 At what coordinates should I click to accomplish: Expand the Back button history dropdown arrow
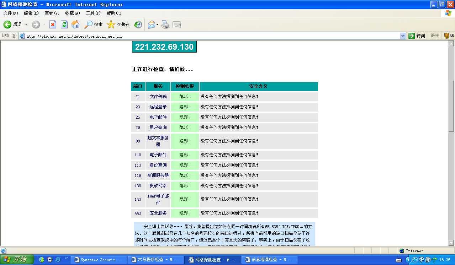[x=26, y=25]
